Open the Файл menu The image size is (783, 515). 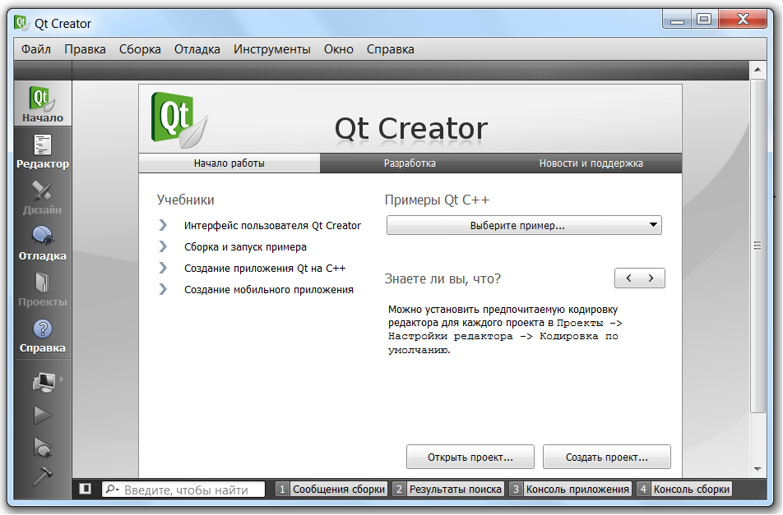36,49
